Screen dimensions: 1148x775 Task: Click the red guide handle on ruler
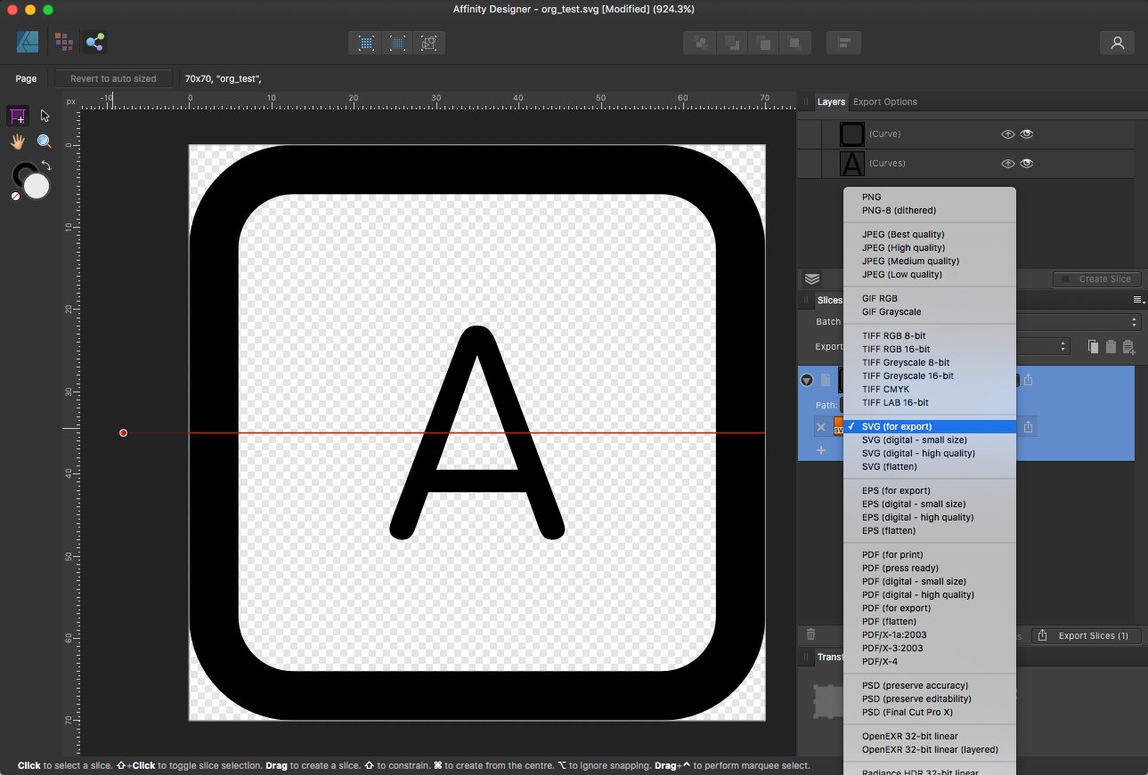pos(123,433)
